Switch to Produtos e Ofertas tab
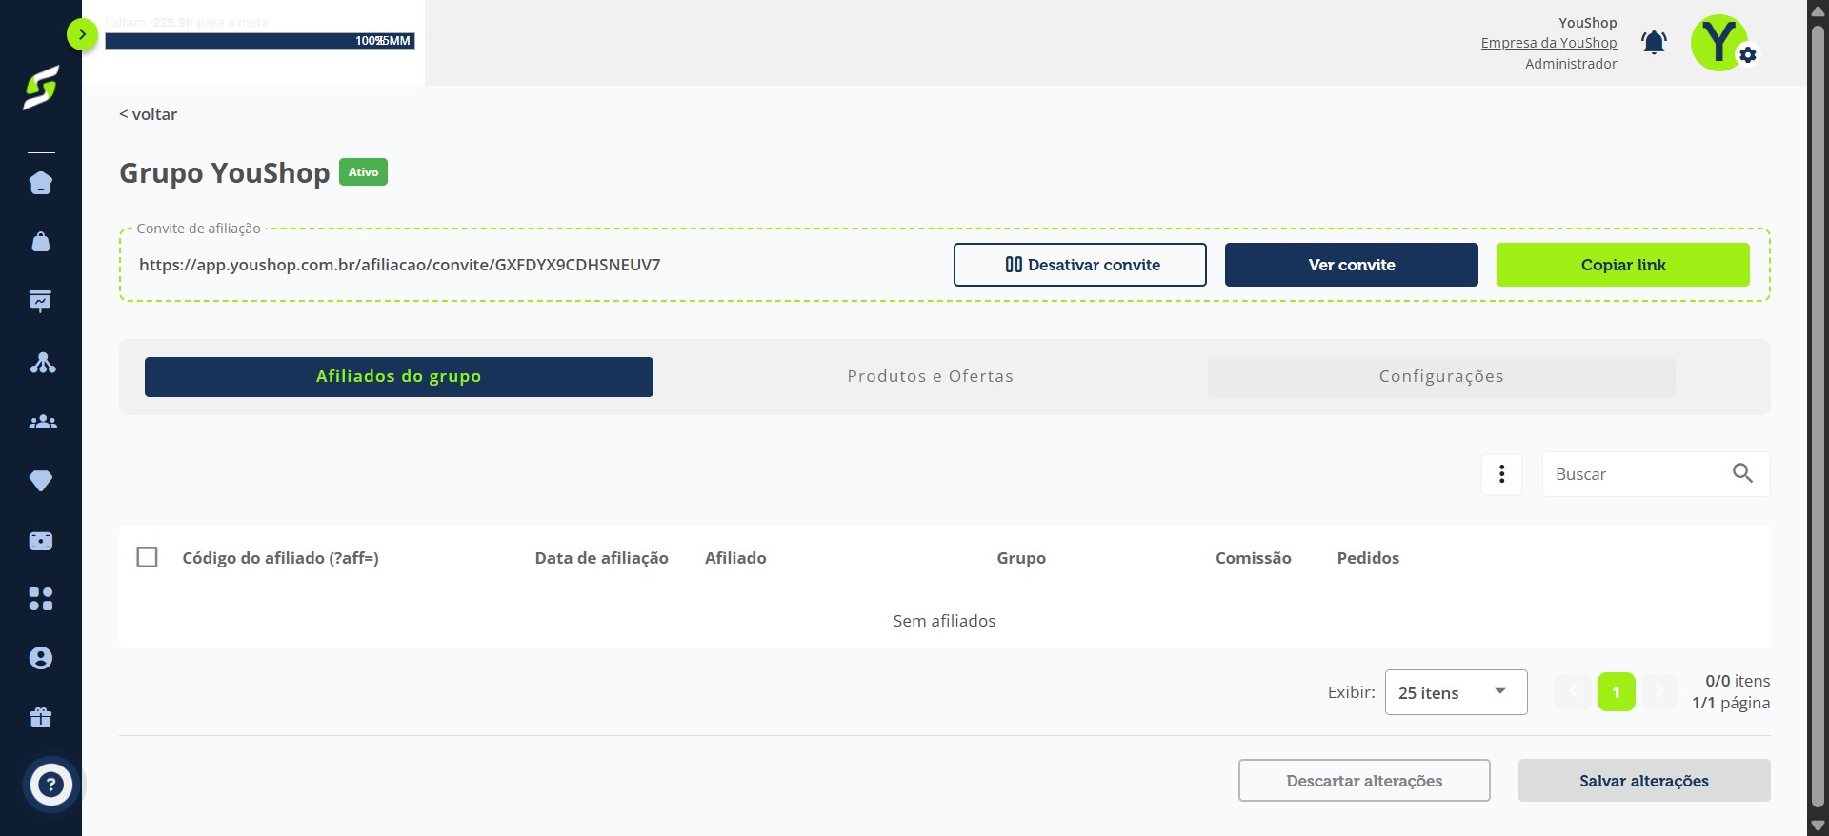 (x=931, y=377)
